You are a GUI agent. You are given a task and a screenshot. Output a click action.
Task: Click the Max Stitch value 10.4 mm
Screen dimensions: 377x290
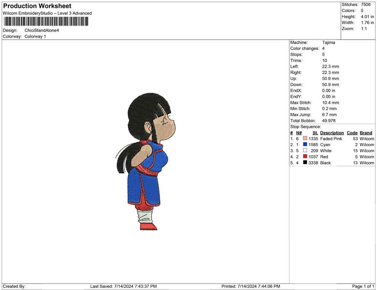(331, 103)
